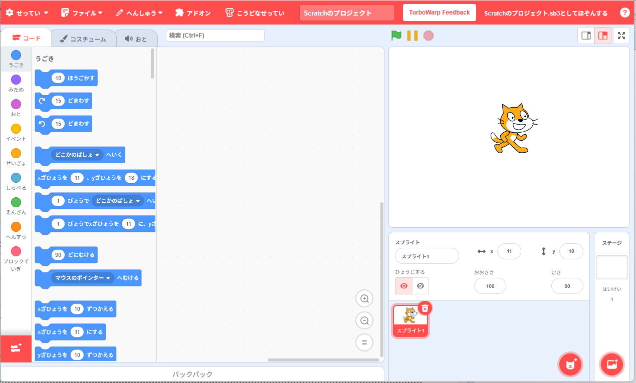Viewport: 636px width, 383px height.
Task: Open the せってい settings menu
Action: [27, 13]
